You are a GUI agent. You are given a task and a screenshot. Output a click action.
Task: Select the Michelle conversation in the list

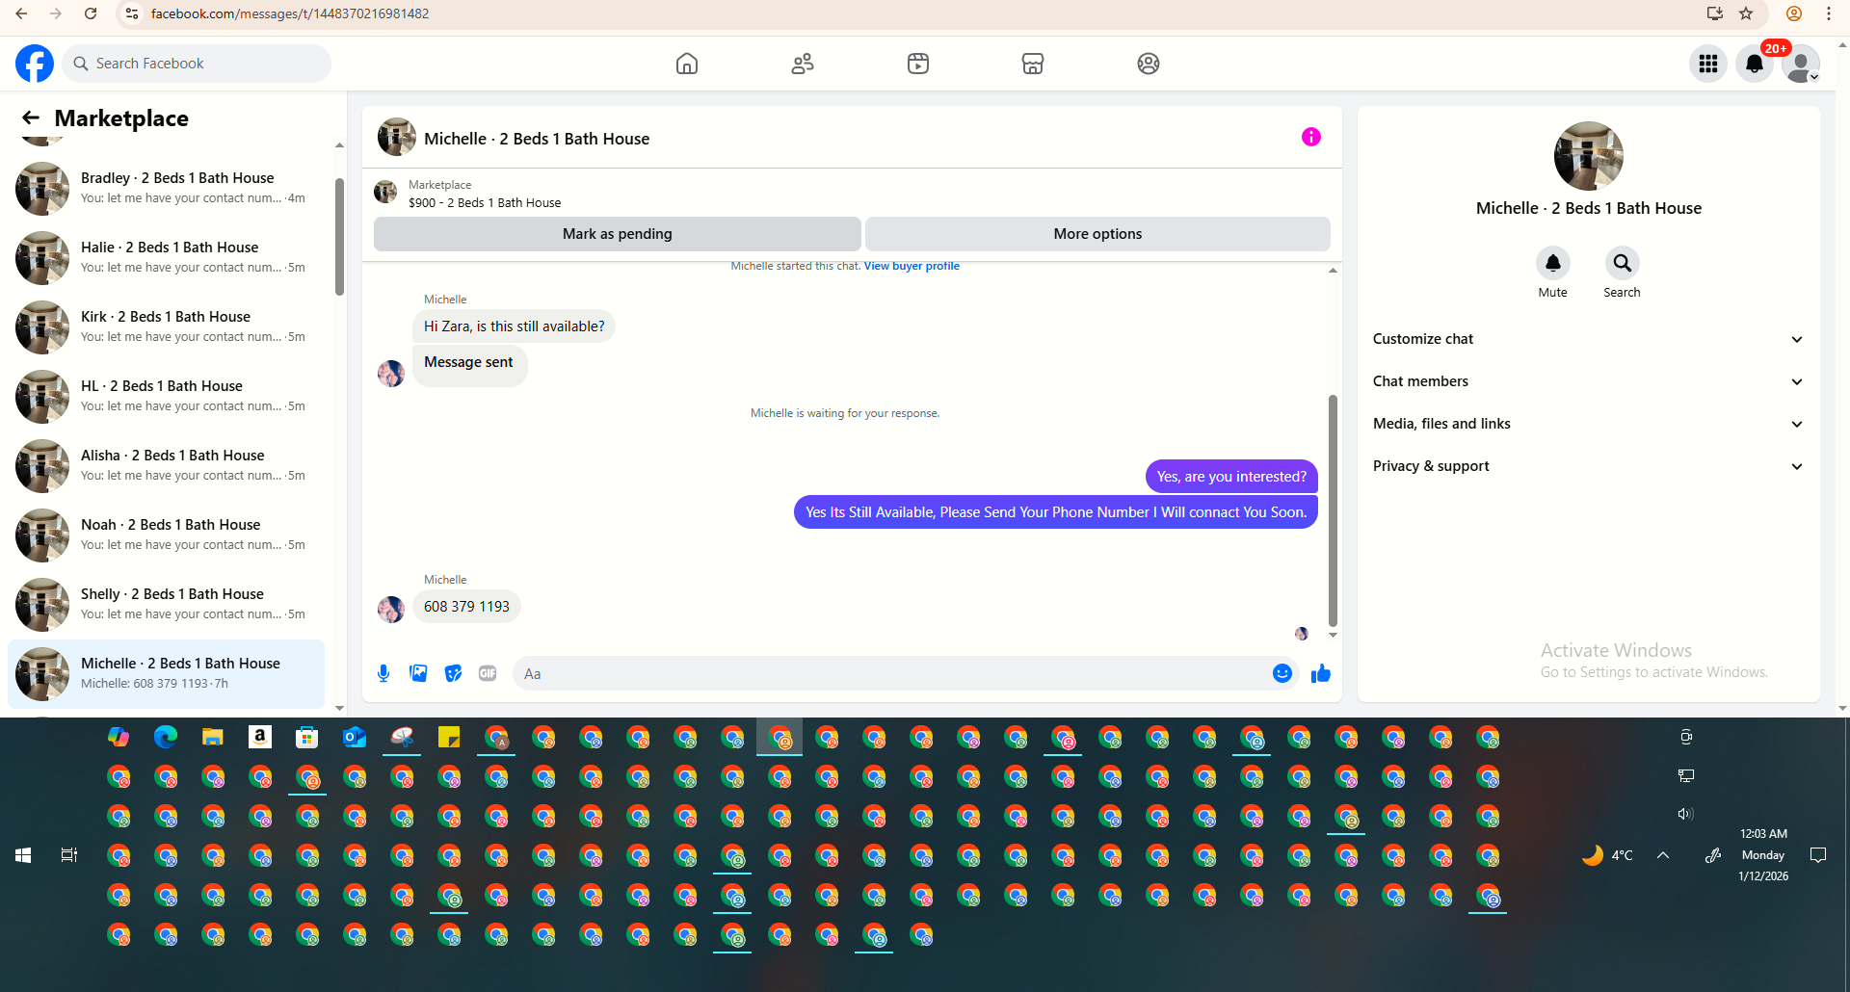(166, 673)
